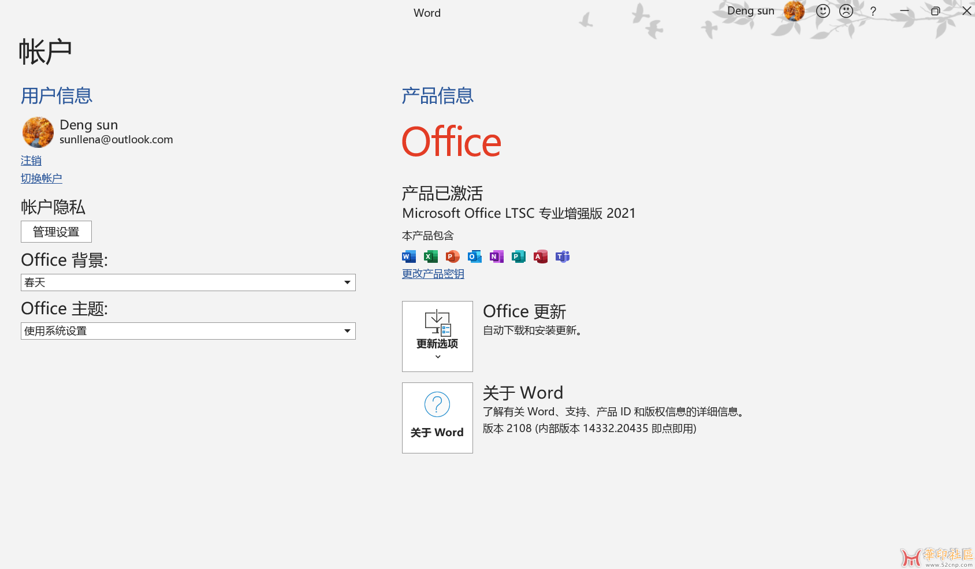Screen dimensions: 975x569
Task: Click the OneNote app icon
Action: (497, 256)
